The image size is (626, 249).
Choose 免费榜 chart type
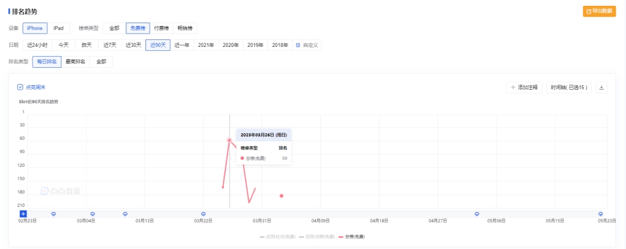coord(138,28)
